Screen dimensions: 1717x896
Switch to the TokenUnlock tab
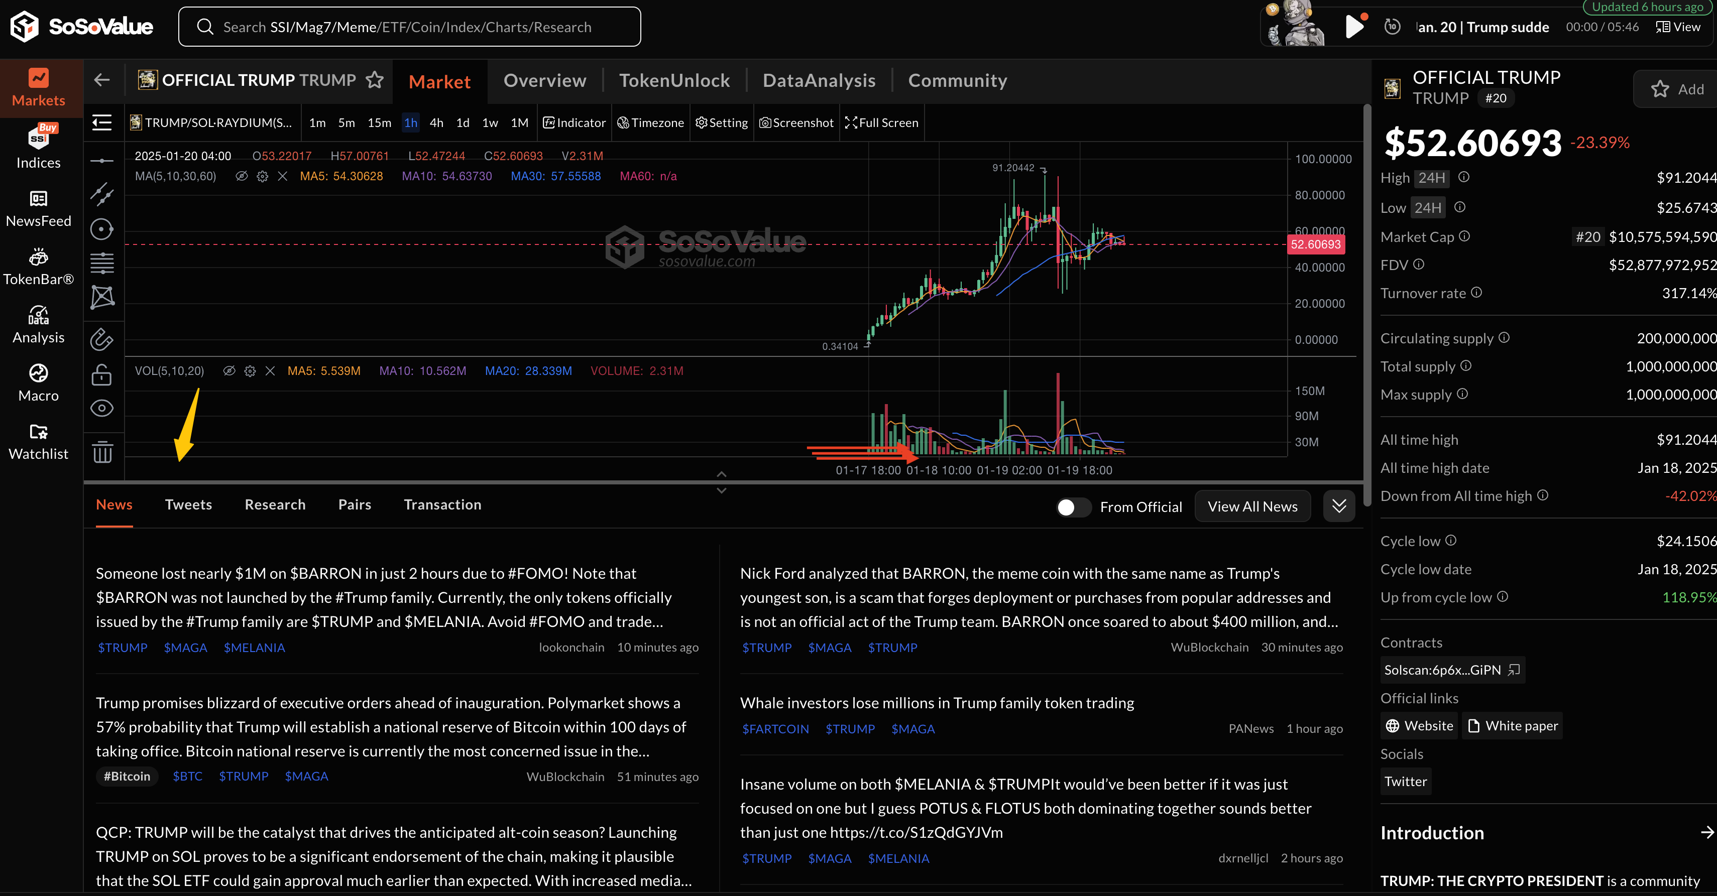674,81
